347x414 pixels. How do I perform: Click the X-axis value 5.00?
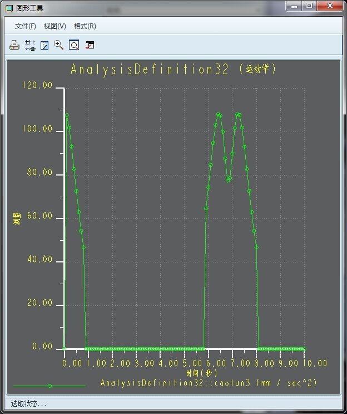point(192,363)
